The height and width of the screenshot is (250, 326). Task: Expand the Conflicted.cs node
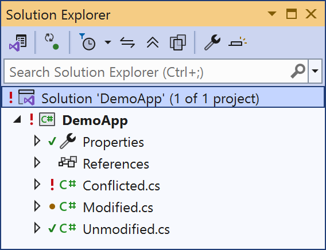coord(37,185)
